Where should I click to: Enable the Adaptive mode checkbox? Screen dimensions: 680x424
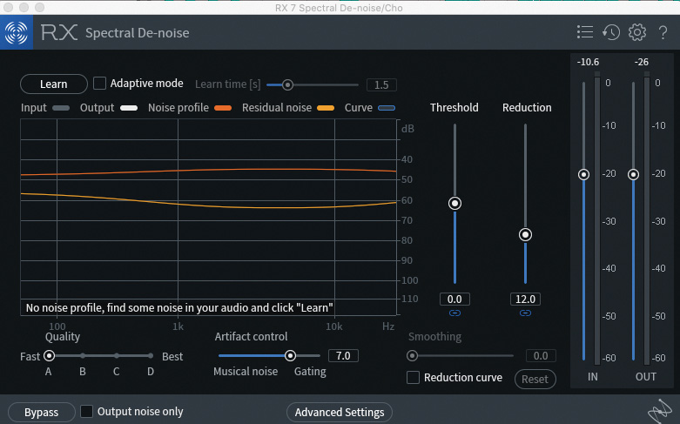click(100, 84)
